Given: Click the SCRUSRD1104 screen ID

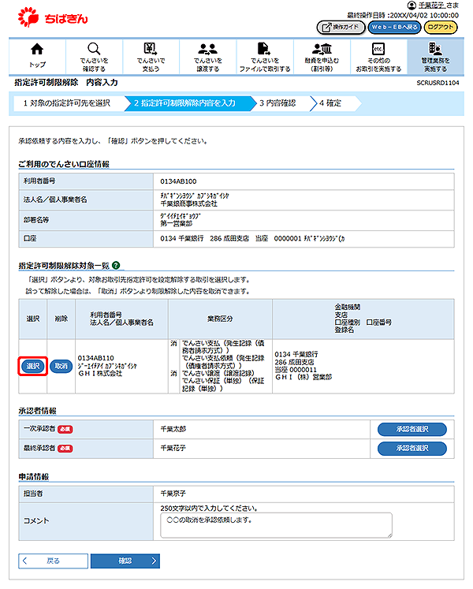Looking at the screenshot, I should coord(438,83).
